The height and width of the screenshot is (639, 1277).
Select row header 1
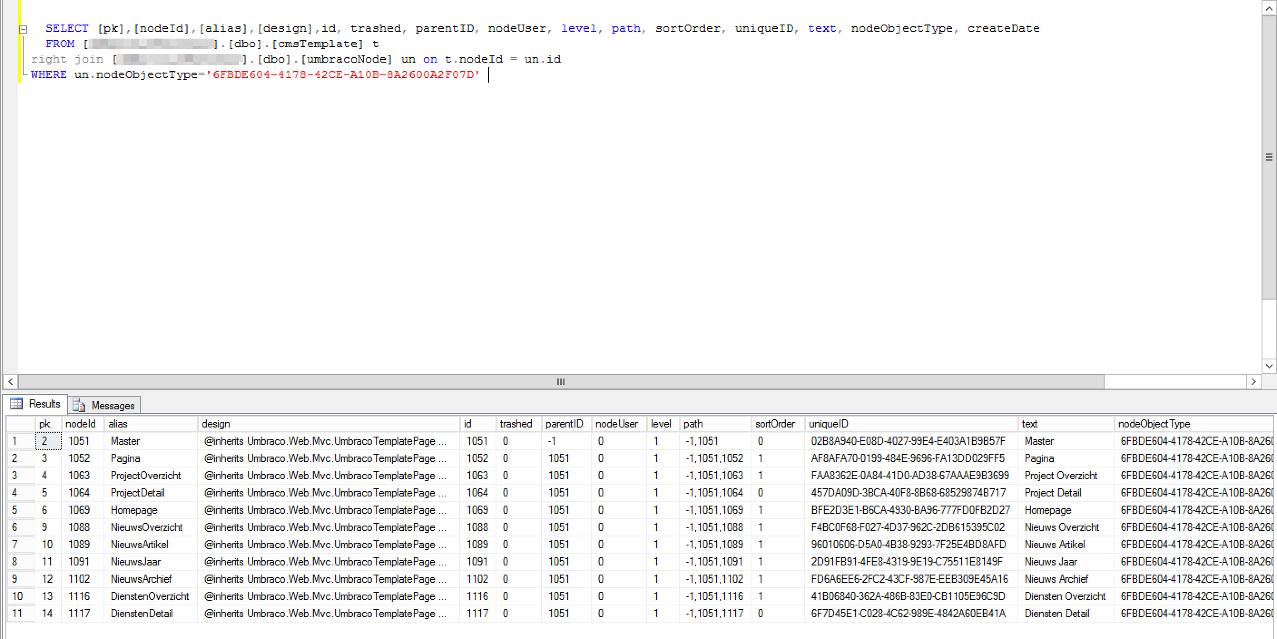pyautogui.click(x=21, y=441)
